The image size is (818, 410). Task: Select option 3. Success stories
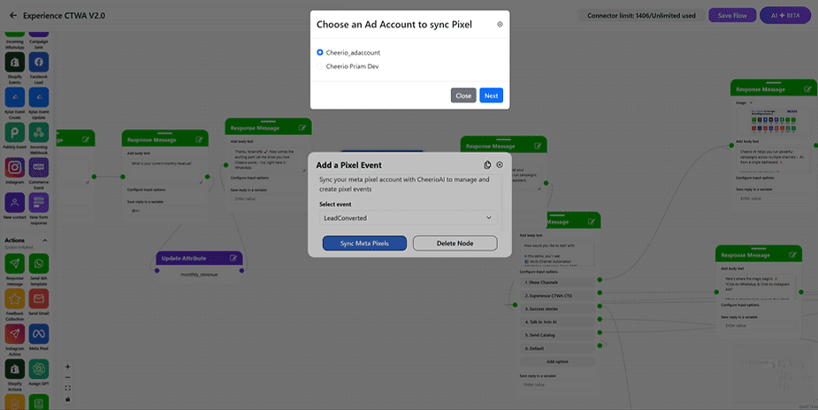(557, 309)
